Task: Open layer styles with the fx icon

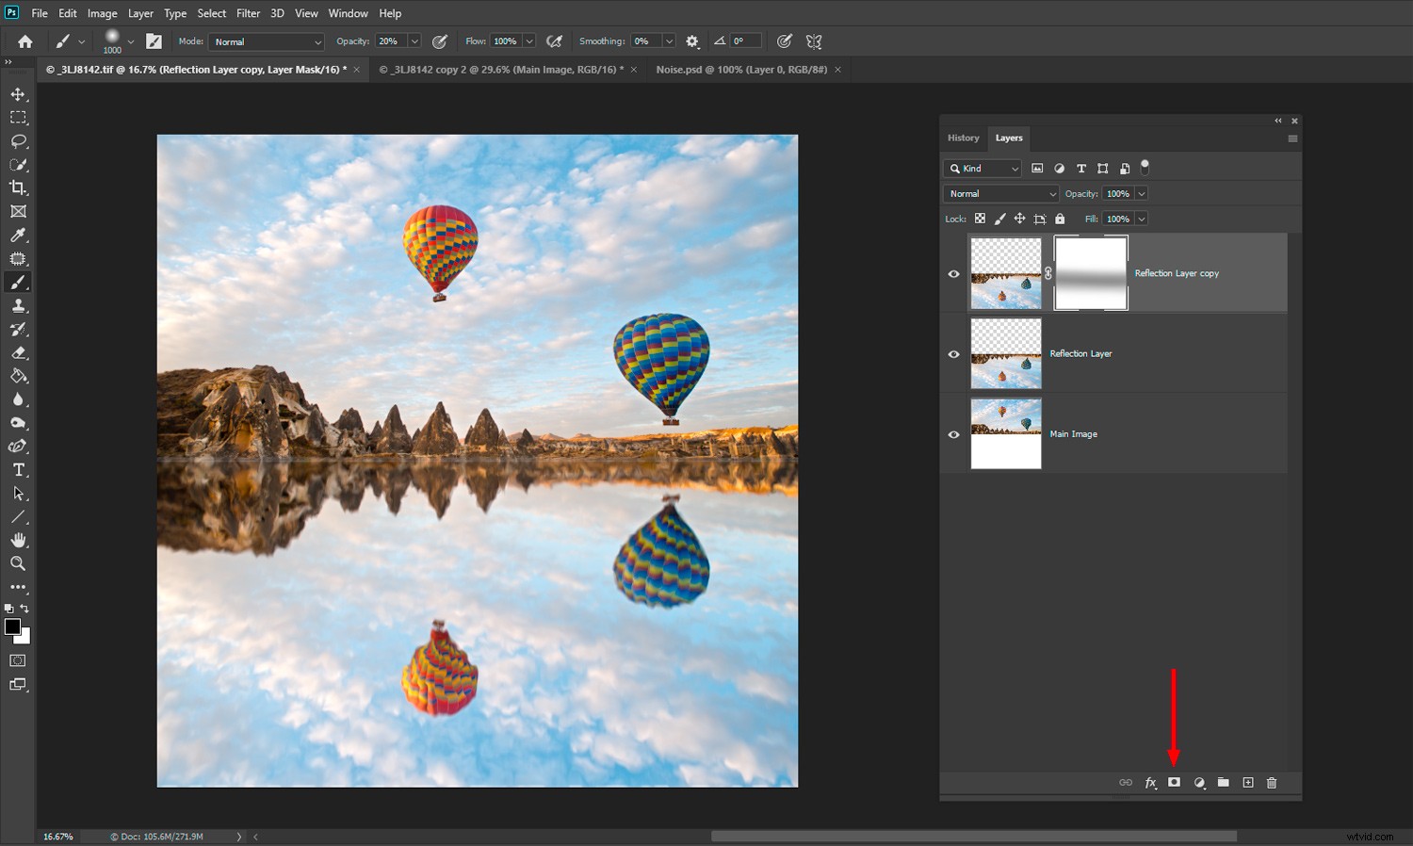Action: (1150, 782)
